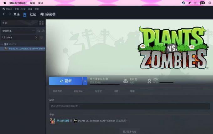Image resolution: width=213 pixels, height=134 pixels.
Task: Click the cloud status icon
Action: point(125,81)
